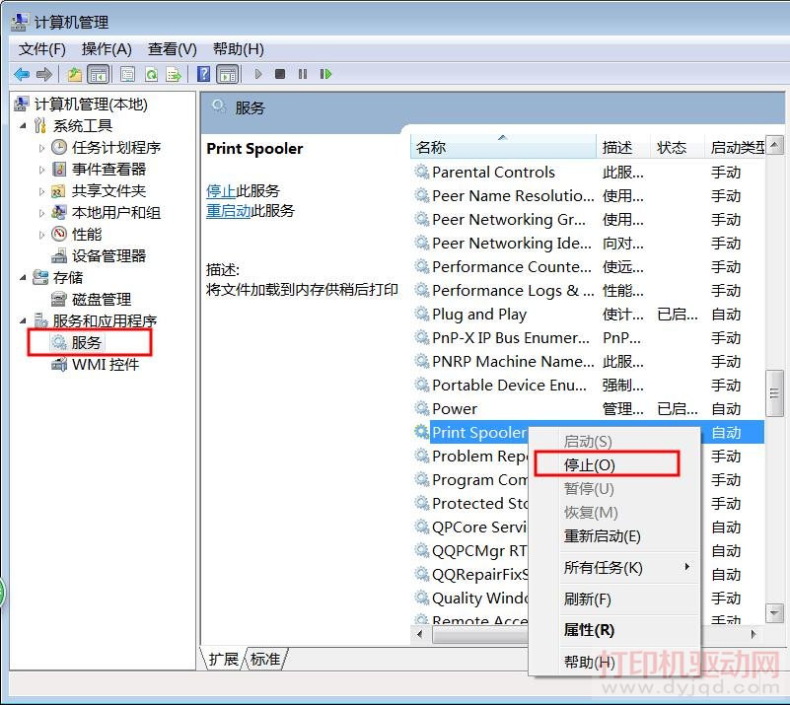Click the vertical scrollbar thumb
Screen dimensions: 790x705
point(774,393)
